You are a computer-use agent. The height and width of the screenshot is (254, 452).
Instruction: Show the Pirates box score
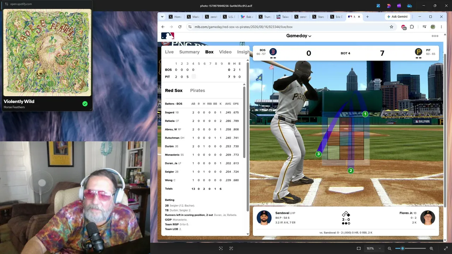pos(197,90)
